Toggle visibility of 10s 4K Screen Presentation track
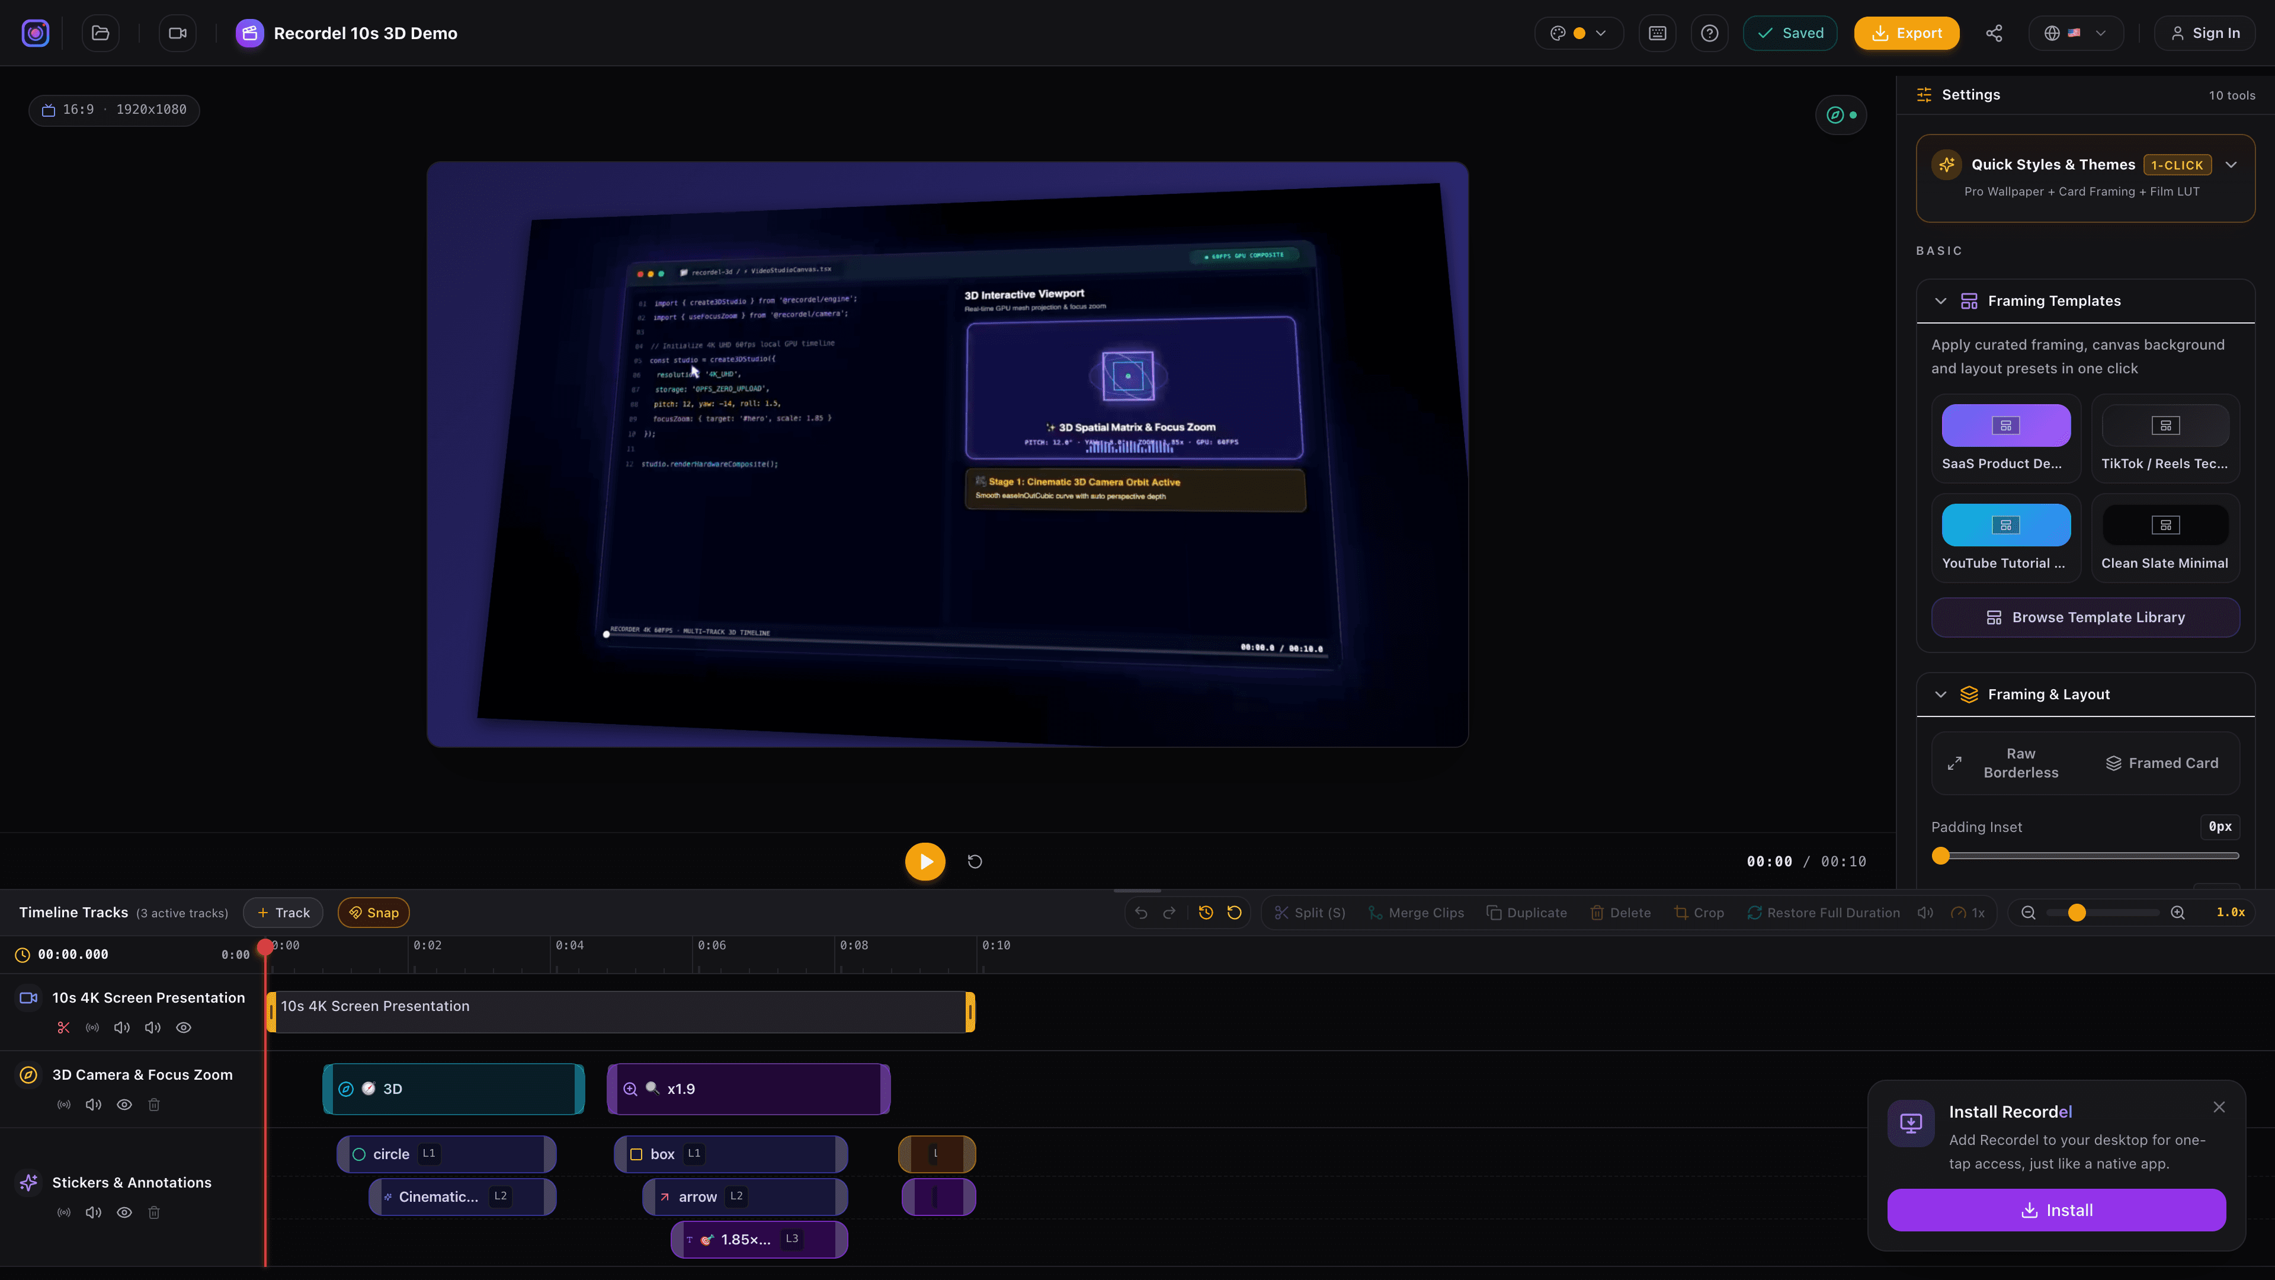This screenshot has width=2275, height=1280. [x=184, y=1028]
